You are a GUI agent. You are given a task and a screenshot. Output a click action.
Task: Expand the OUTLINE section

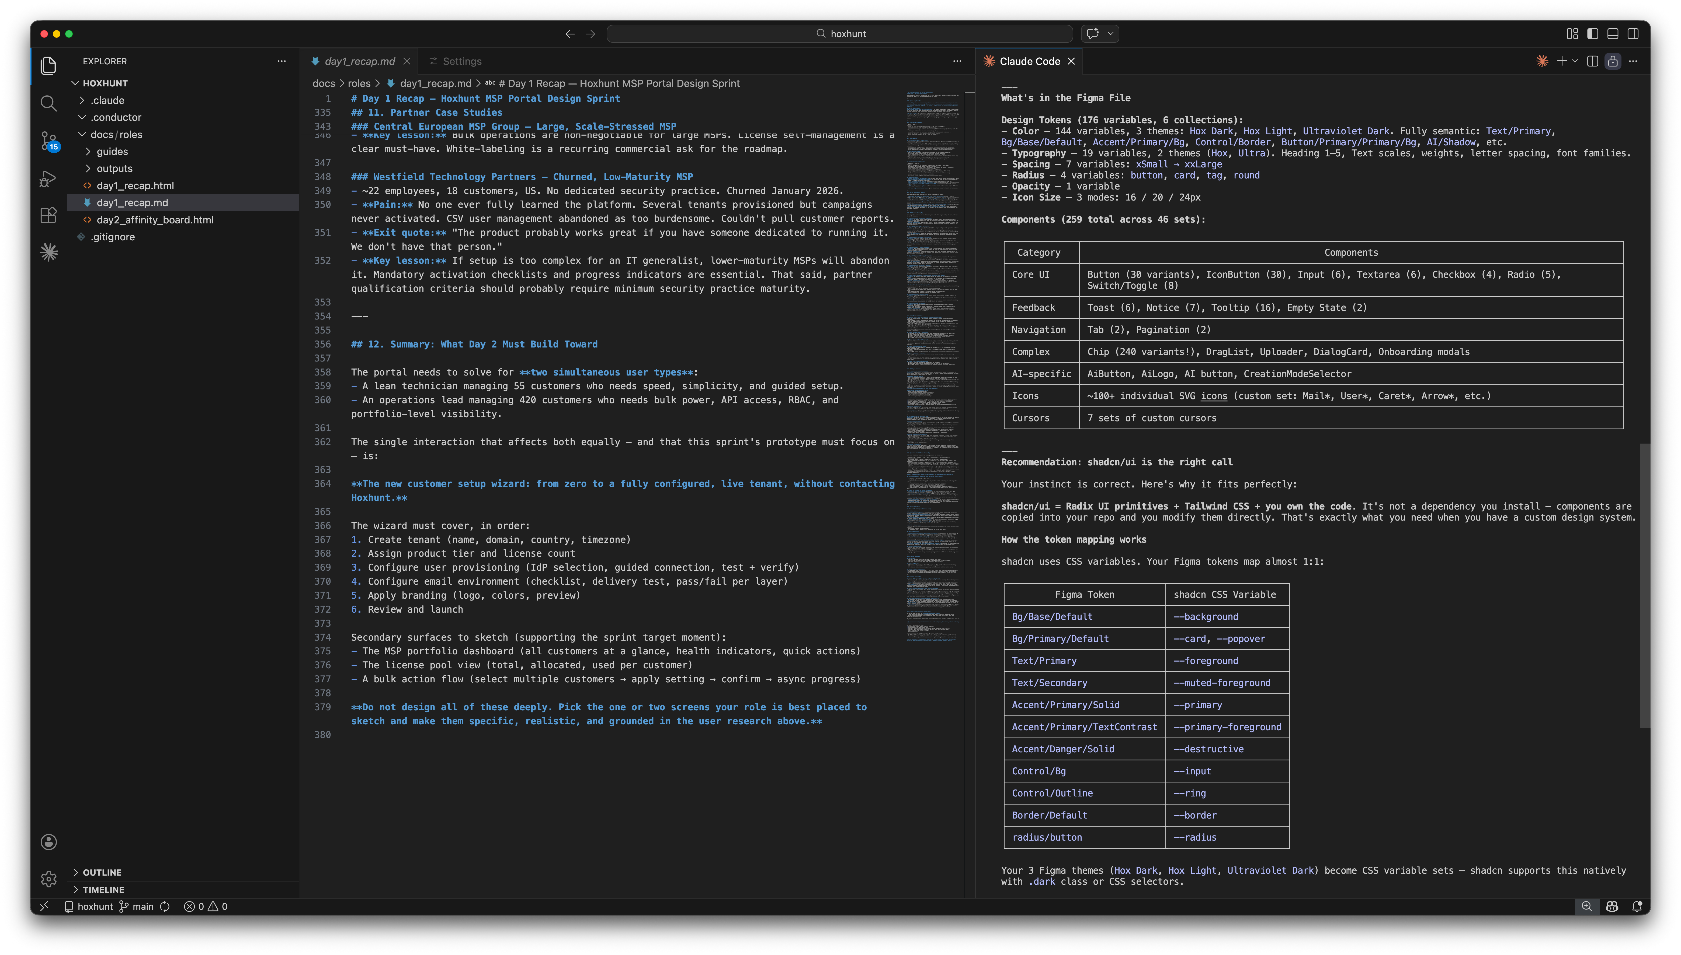tap(102, 872)
